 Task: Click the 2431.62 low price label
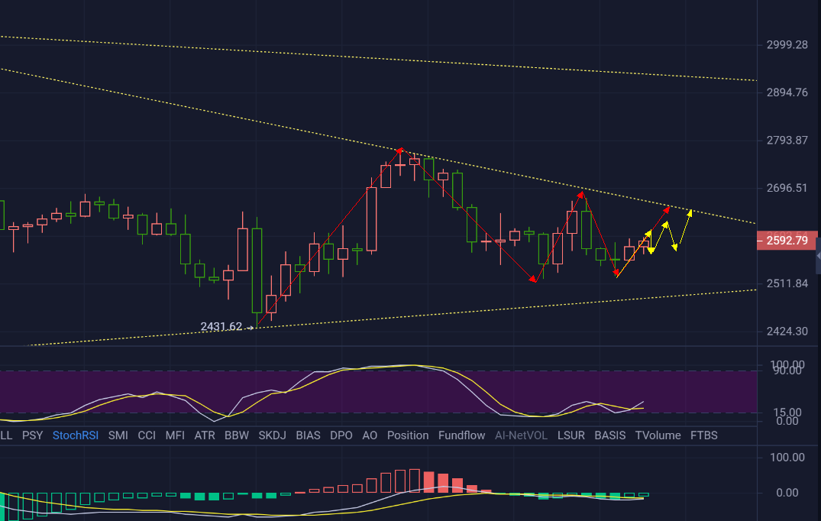coord(221,327)
